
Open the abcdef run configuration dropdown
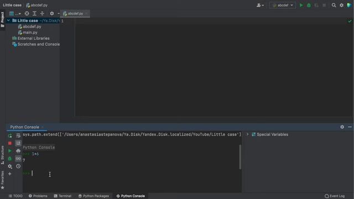pyautogui.click(x=283, y=5)
